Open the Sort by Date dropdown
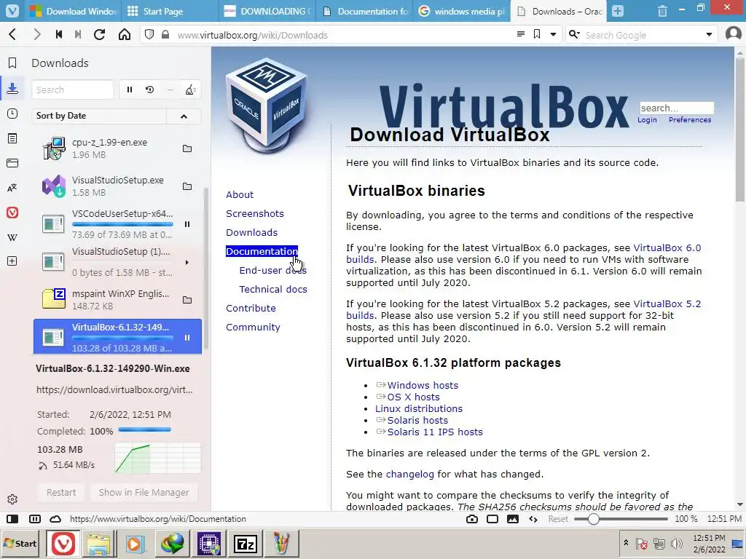Viewport: 746px width, 559px height. [99, 116]
